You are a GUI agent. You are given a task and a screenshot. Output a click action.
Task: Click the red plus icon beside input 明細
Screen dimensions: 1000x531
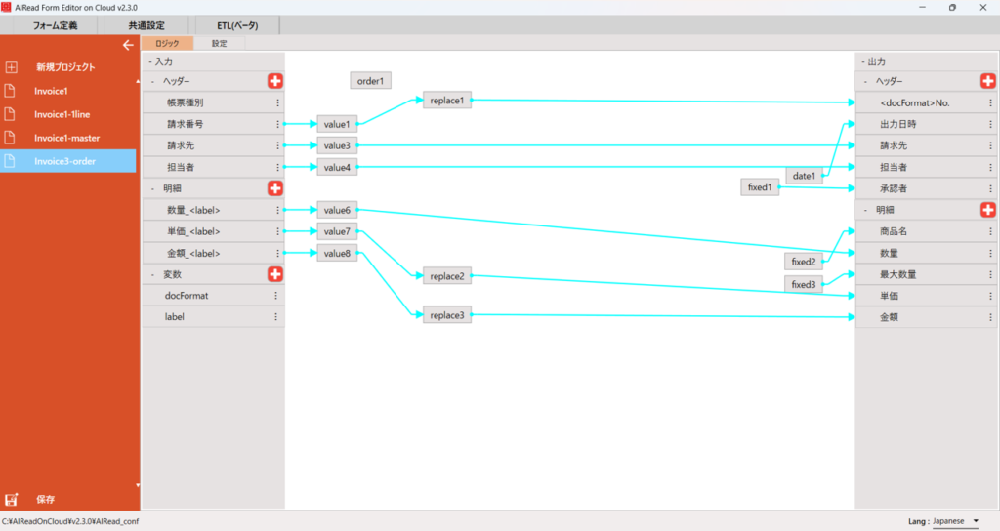point(274,187)
